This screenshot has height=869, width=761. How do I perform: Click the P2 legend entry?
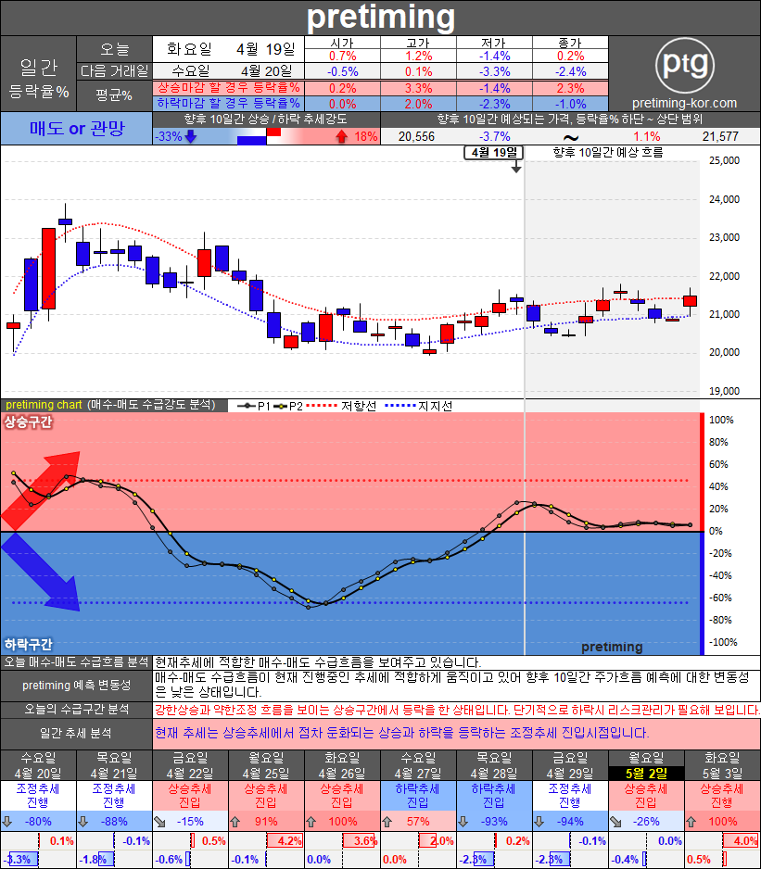pos(288,406)
